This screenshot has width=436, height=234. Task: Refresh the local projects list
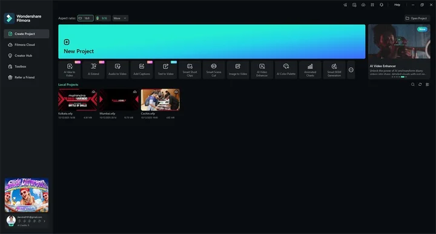pos(420,85)
